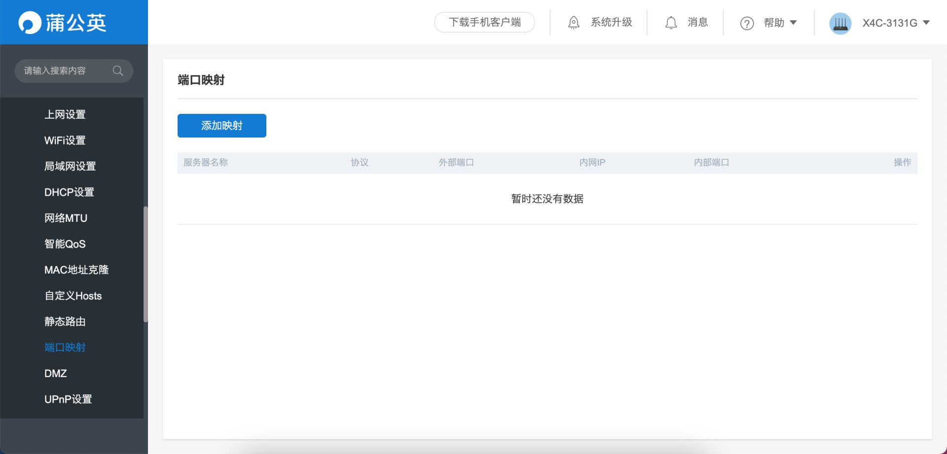Open 网络MTU in sidebar
This screenshot has height=454, width=947.
point(66,218)
